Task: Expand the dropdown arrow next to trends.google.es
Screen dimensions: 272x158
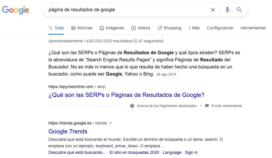Action: click(110, 123)
